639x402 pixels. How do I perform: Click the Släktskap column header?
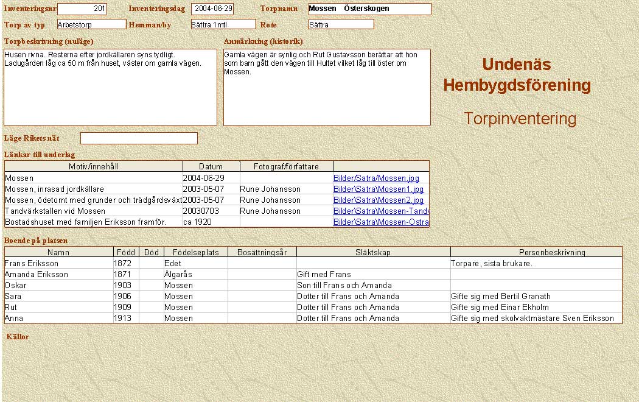(373, 252)
